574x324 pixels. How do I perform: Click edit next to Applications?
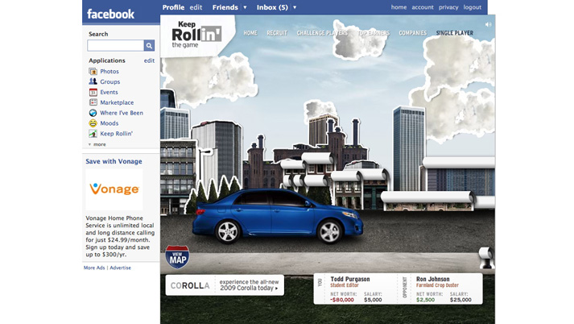pos(149,60)
